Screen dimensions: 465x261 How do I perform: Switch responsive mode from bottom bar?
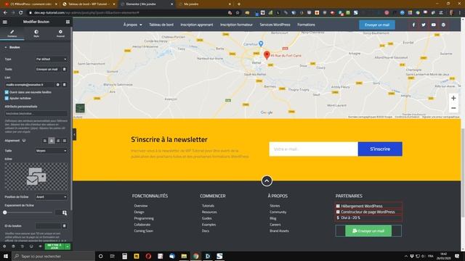pos(31,246)
